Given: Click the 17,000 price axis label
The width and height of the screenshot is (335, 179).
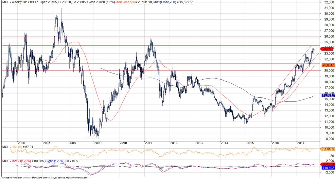Looking at the screenshot, I should tap(328, 88).
